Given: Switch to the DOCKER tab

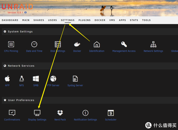Looking at the screenshot, I should click(100, 20).
